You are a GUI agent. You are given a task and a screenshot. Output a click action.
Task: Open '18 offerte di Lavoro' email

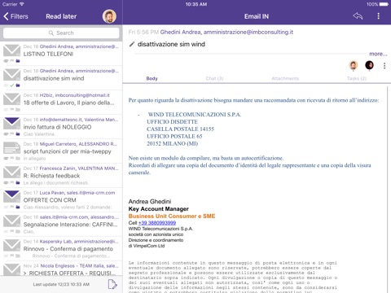(61, 102)
